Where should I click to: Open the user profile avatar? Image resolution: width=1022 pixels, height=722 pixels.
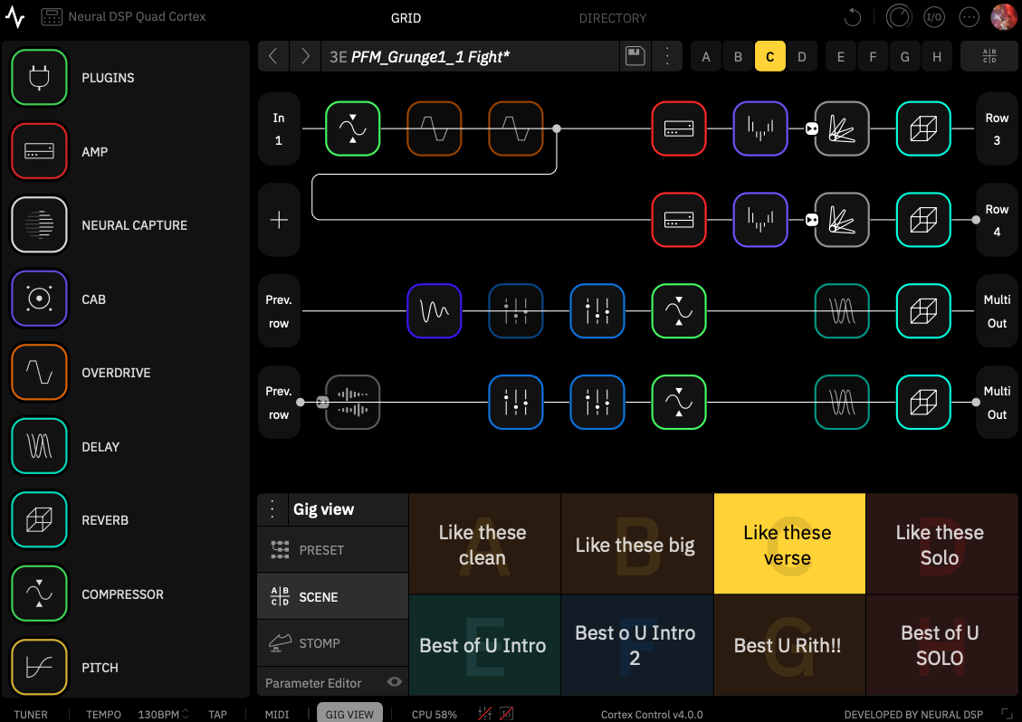1004,17
